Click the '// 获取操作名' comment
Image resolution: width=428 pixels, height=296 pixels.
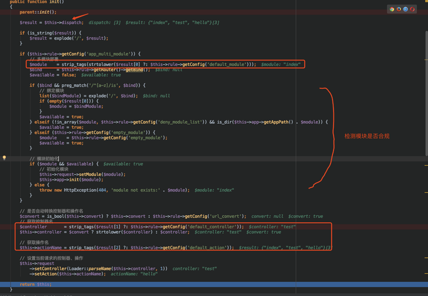pyautogui.click(x=34, y=243)
